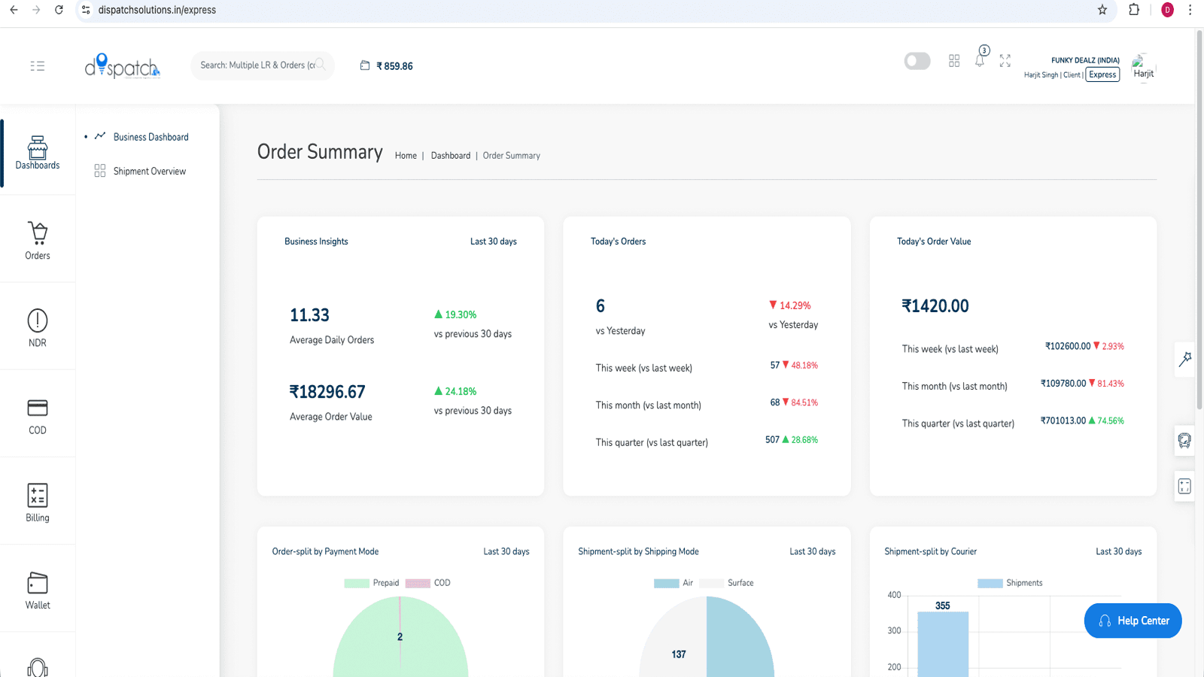Click the ₹109780.00 this month value
The width and height of the screenshot is (1204, 677).
point(1063,383)
